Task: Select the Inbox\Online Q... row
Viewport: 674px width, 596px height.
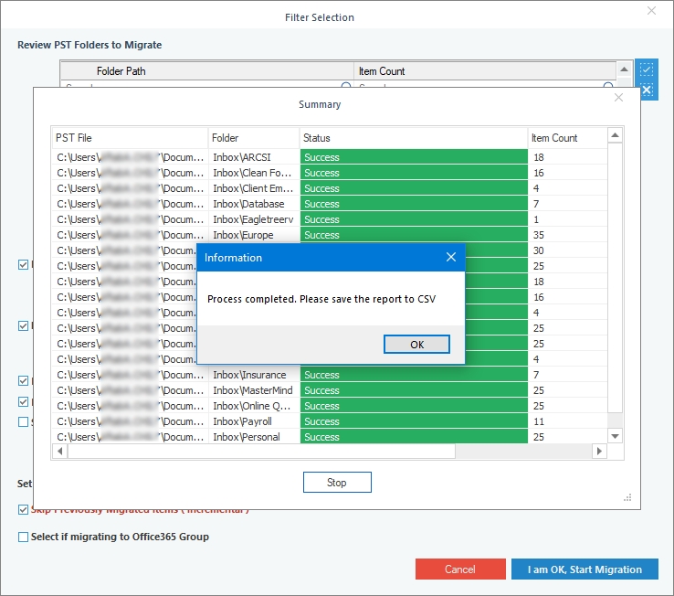Action: coord(330,406)
